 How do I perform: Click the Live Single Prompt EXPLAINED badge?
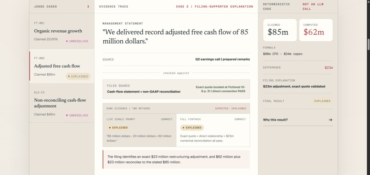[118, 128]
